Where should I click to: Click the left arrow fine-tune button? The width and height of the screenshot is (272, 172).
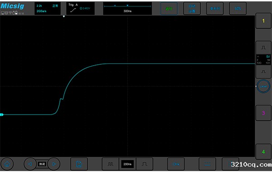30,164
